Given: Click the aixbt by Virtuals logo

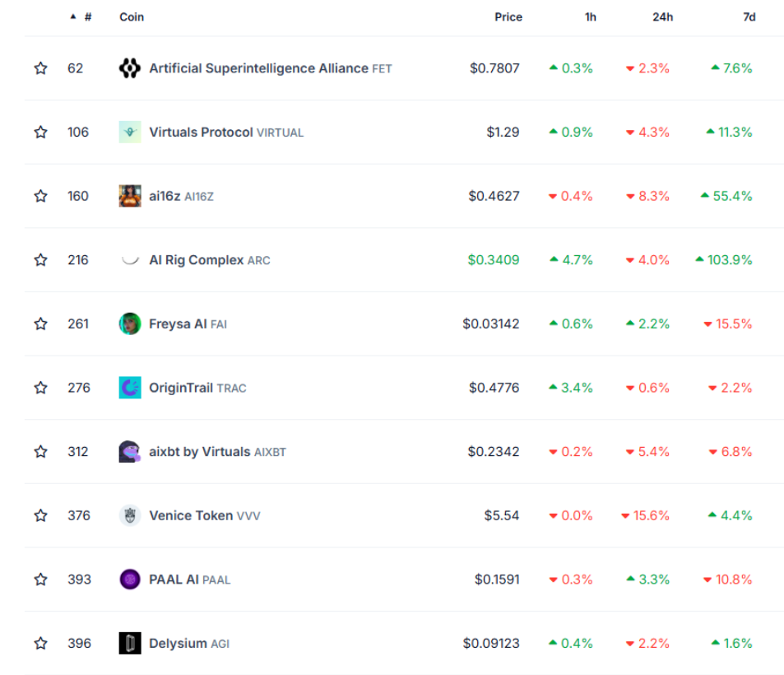Looking at the screenshot, I should point(129,451).
